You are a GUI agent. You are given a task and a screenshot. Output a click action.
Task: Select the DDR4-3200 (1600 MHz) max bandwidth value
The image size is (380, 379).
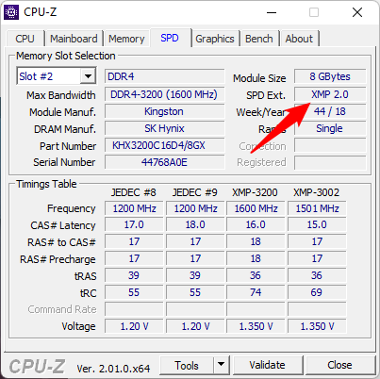coord(165,94)
